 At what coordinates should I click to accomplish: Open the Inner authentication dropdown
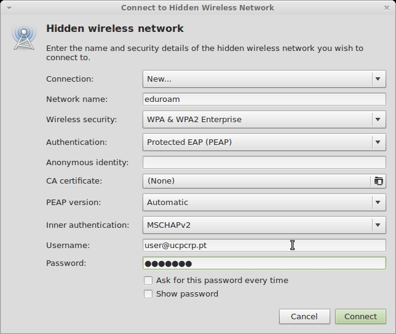[264, 225]
